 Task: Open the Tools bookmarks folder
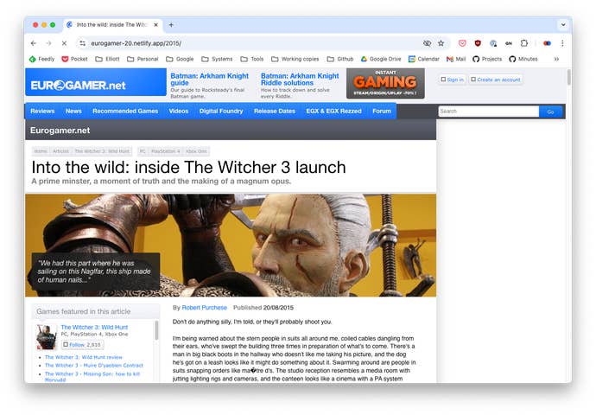click(x=252, y=59)
